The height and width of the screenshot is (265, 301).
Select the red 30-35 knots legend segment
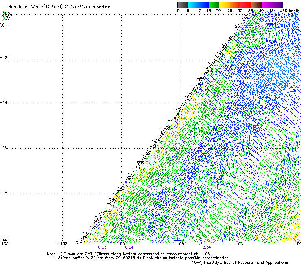coord(246,5)
